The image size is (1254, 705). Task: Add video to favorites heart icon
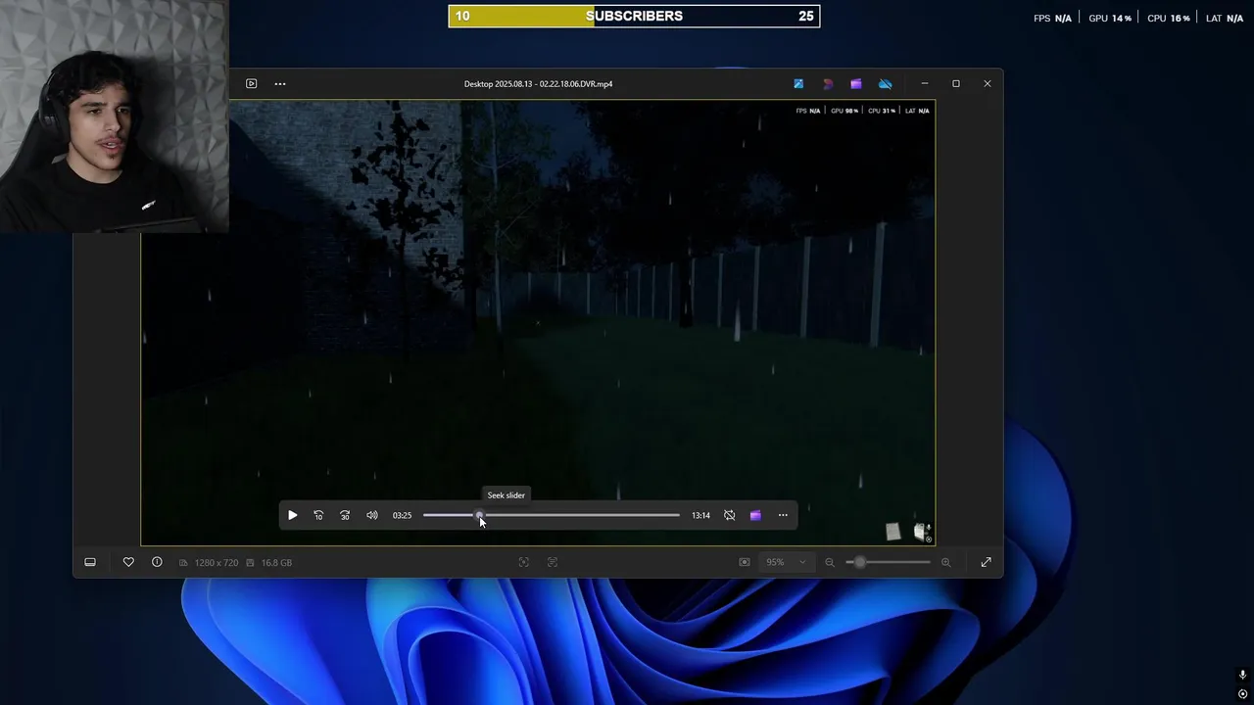coord(128,562)
